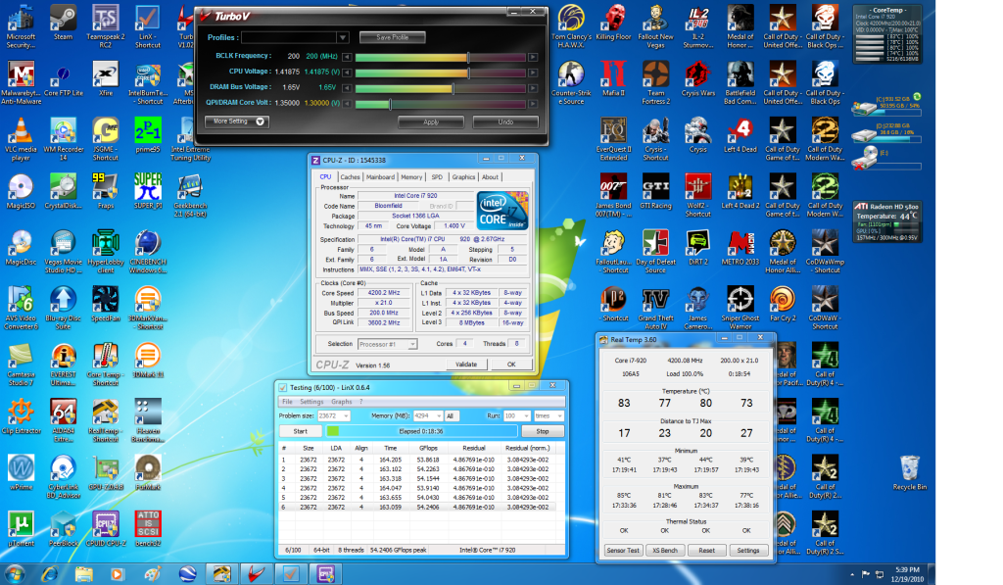The image size is (1003, 585).
Task: Open Malwarebytes Anti-Malware desktop icon
Action: click(21, 83)
